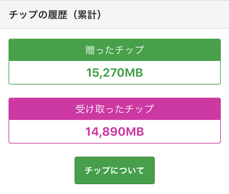
Task: Click the white area showing 15,270MB
Action: click(x=114, y=73)
